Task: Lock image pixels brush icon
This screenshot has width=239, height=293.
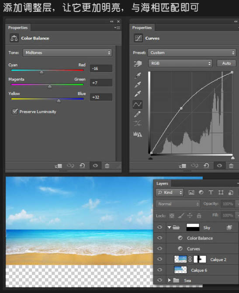Action: coord(181,216)
